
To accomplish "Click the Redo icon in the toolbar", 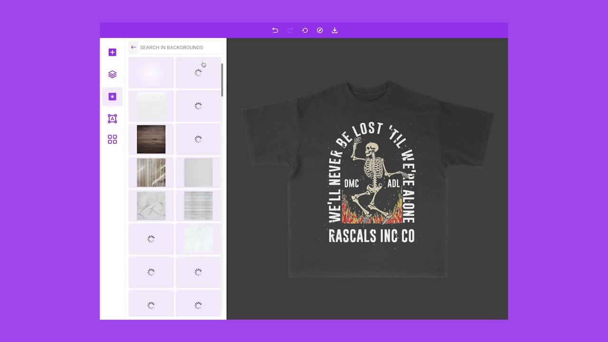I will pyautogui.click(x=290, y=30).
